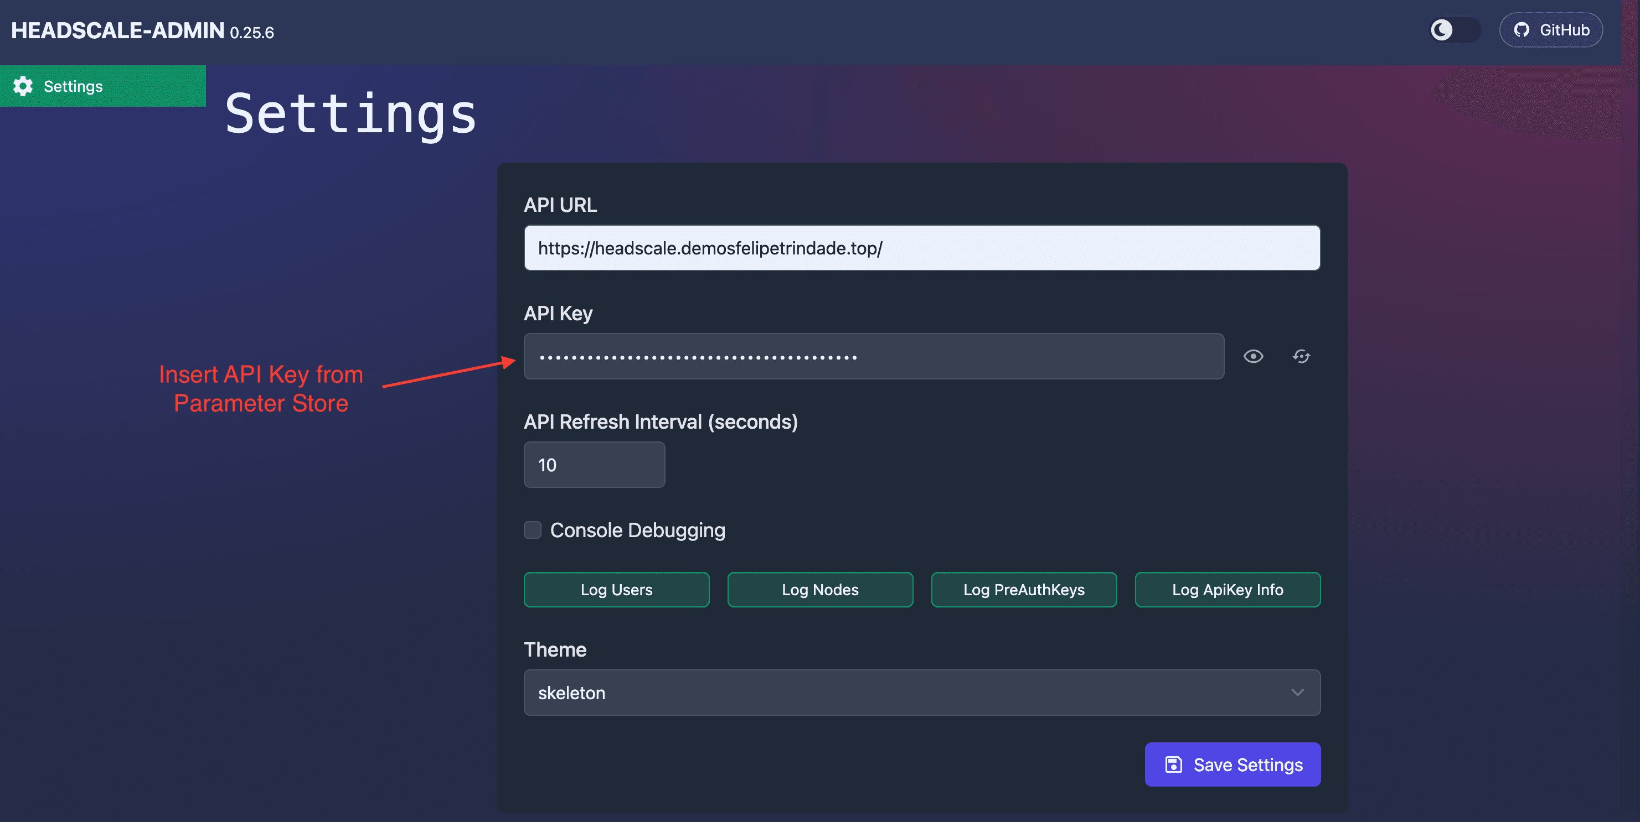Select the Settings sidebar menu item
The height and width of the screenshot is (822, 1640).
coord(103,86)
